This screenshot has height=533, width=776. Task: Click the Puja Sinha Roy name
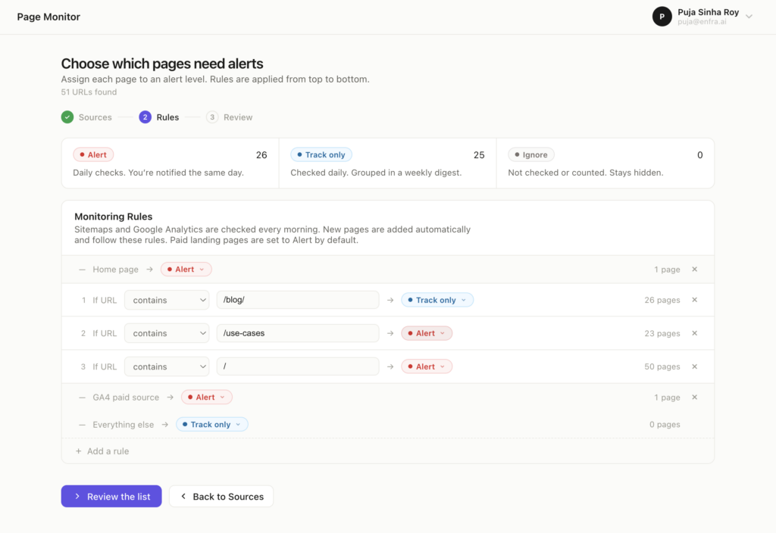point(709,12)
